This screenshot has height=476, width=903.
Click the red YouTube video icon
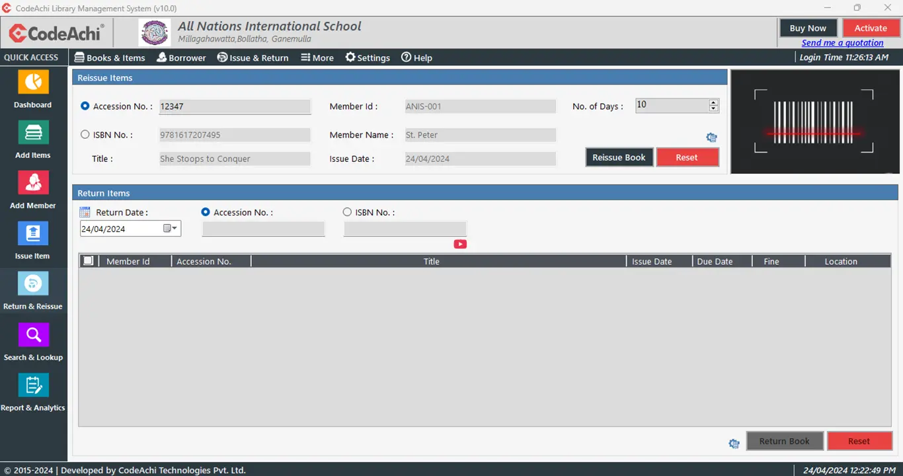(x=460, y=244)
